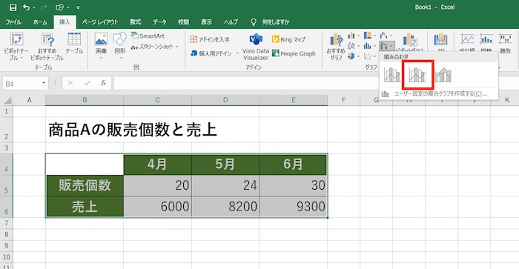Open the ファイル tab
Viewport: 519px width, 269px height.
coord(13,22)
